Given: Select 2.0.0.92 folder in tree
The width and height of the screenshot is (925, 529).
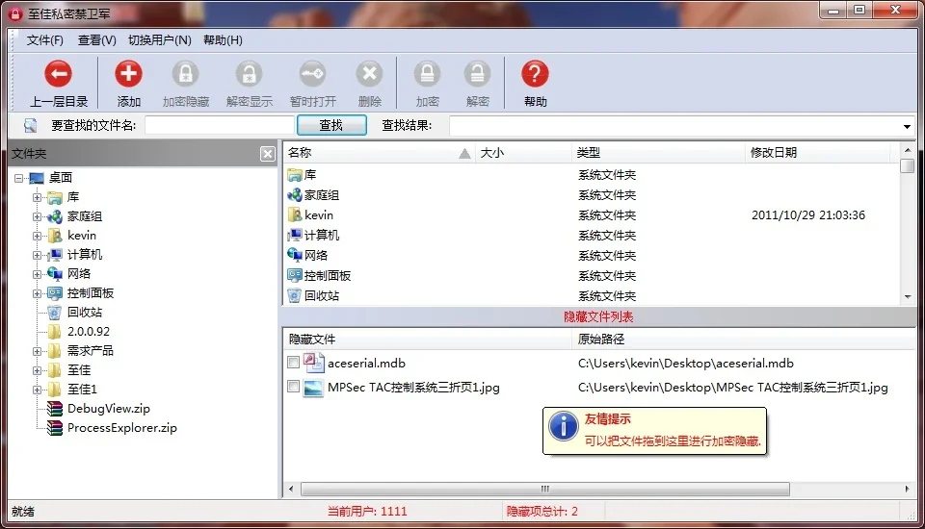Looking at the screenshot, I should (x=89, y=331).
